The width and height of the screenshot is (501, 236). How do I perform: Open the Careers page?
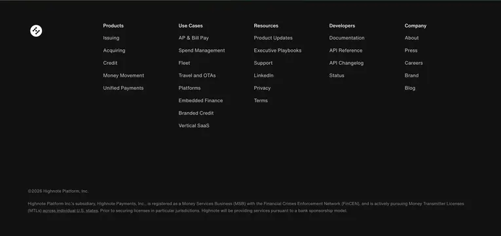pos(414,63)
